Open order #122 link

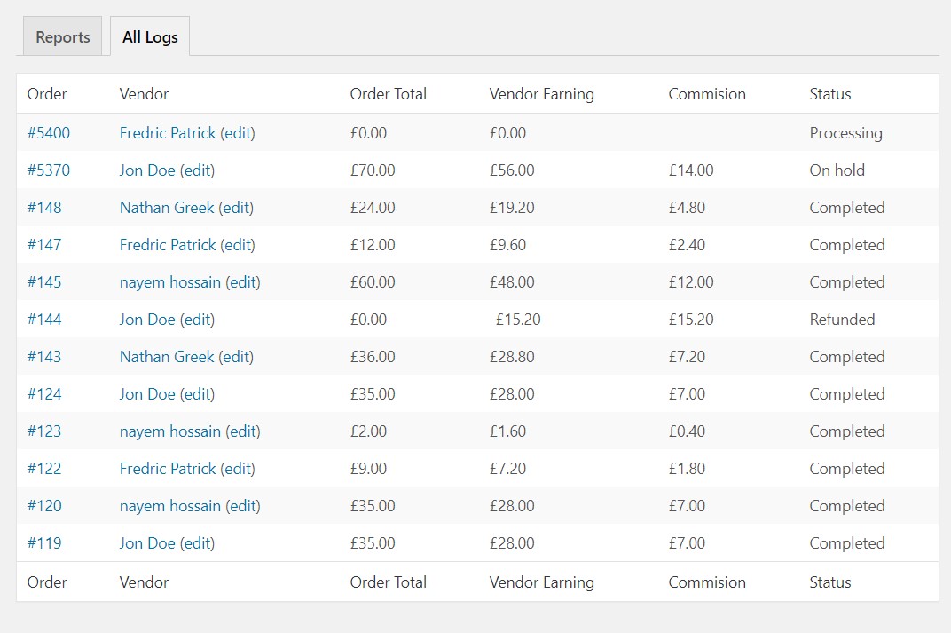point(44,469)
